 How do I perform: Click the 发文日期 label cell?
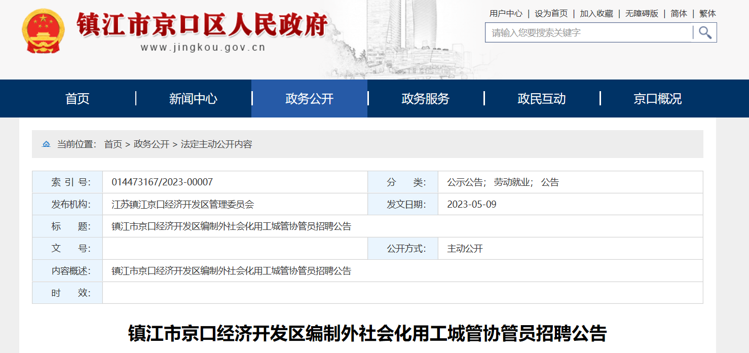pyautogui.click(x=403, y=205)
